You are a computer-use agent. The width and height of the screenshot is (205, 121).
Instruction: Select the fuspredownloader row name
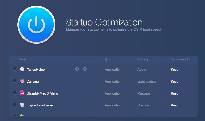click(x=40, y=105)
